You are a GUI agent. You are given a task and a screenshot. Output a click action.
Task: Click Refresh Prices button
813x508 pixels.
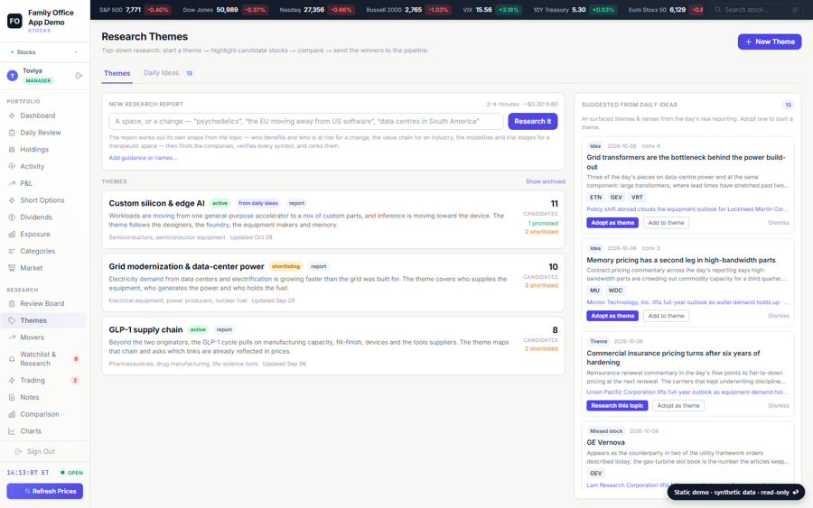click(x=44, y=491)
